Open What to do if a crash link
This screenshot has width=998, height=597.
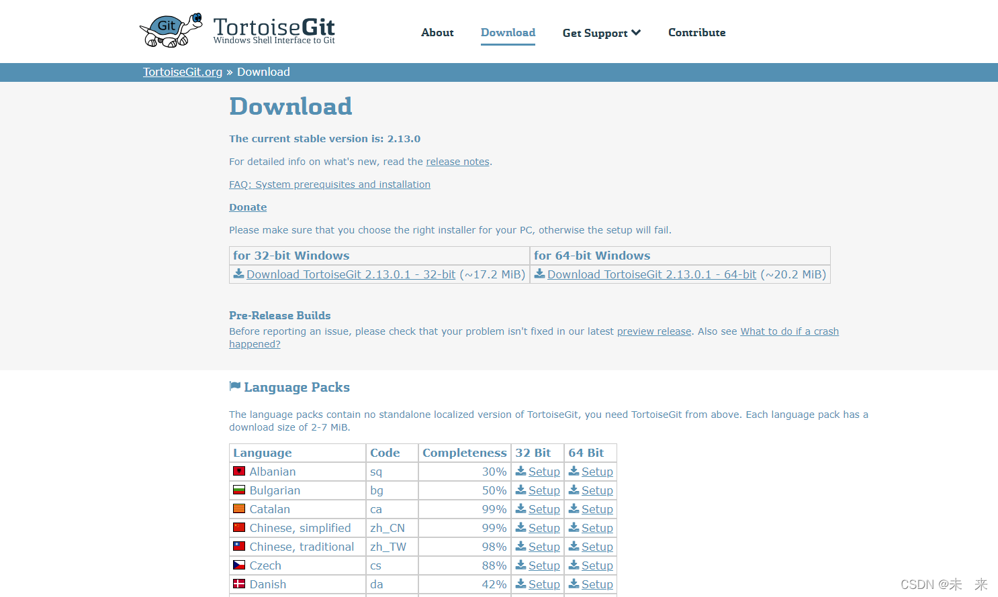coord(789,331)
